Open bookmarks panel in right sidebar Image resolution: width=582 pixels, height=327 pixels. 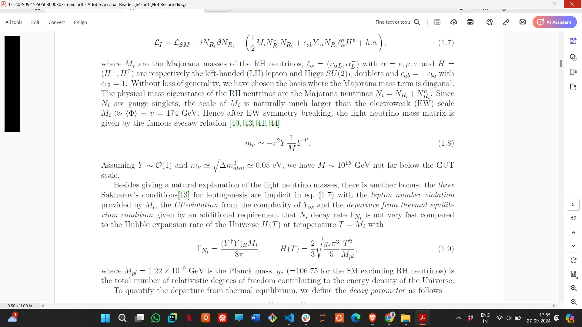tap(573, 72)
